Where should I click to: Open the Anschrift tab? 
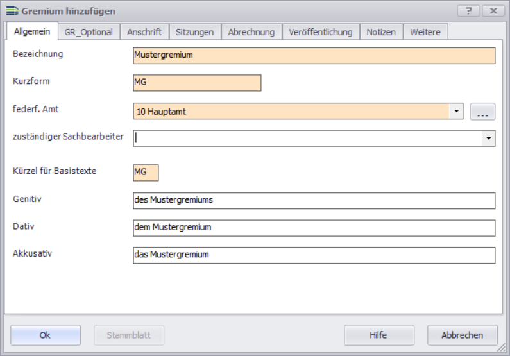coord(144,32)
